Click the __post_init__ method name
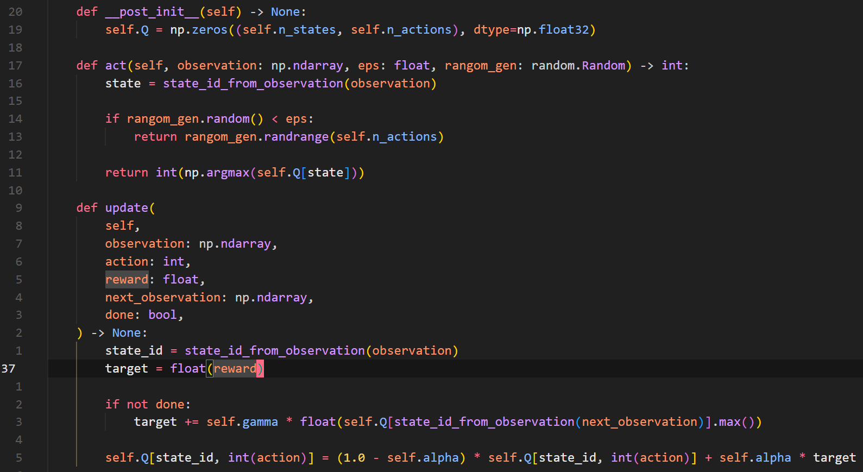This screenshot has width=863, height=472. pos(152,12)
